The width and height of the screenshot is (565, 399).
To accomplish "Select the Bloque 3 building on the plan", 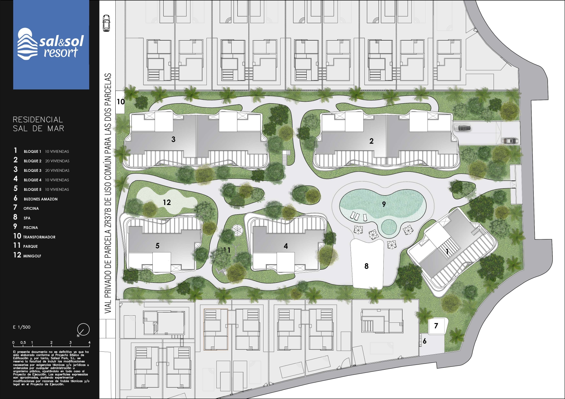I will (196, 139).
